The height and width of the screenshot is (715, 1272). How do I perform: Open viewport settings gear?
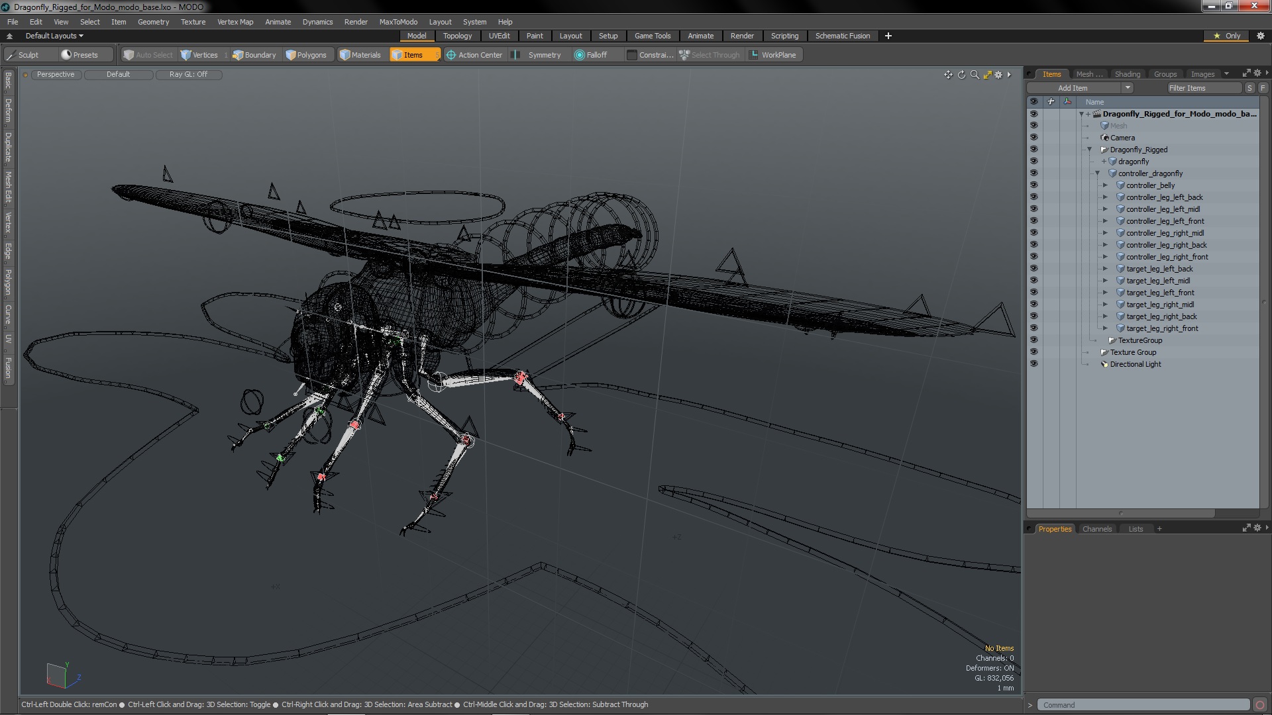[998, 75]
